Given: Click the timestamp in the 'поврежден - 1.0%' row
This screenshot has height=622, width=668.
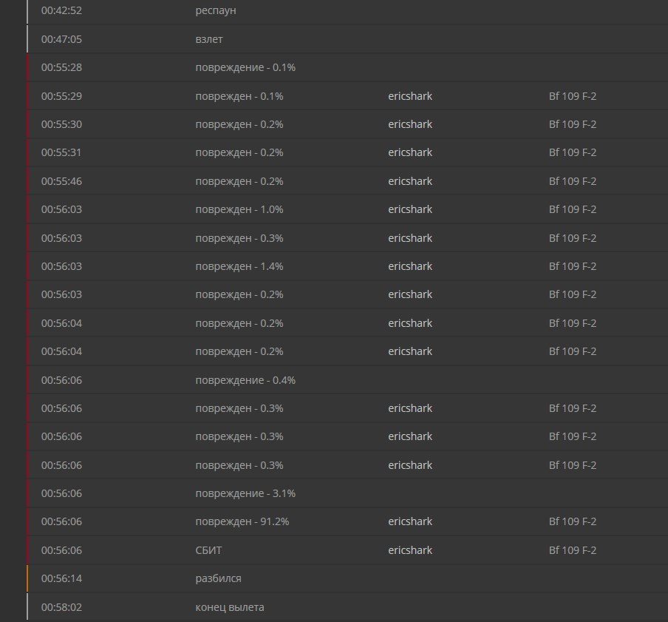Looking at the screenshot, I should (61, 210).
